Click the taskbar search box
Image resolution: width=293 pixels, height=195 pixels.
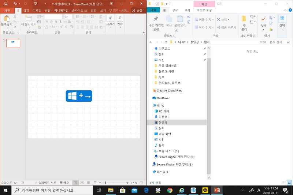52,190
